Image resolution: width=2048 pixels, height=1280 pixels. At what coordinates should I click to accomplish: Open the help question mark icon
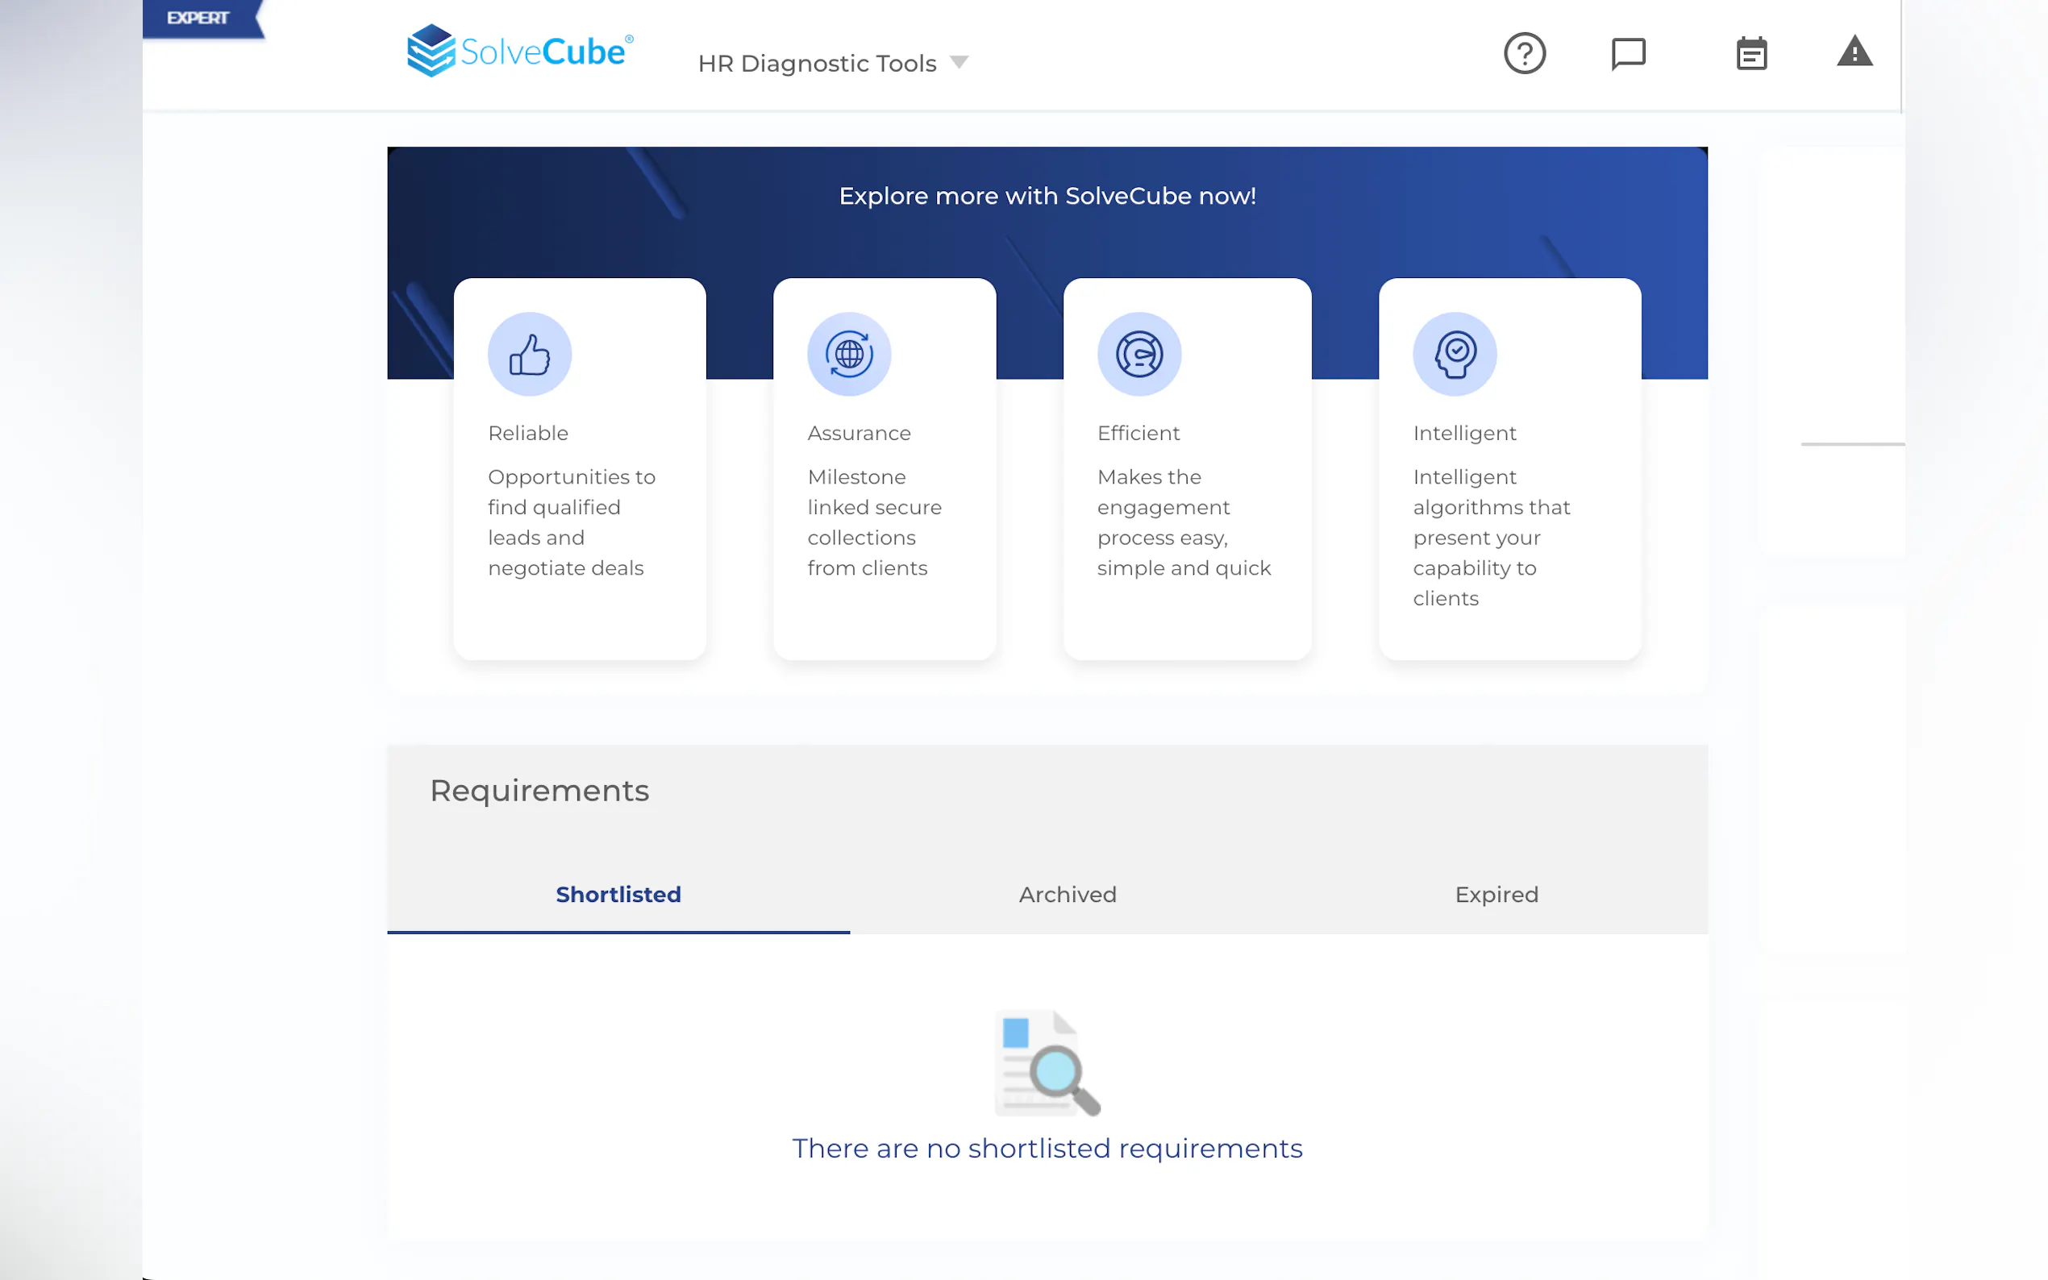click(1524, 53)
